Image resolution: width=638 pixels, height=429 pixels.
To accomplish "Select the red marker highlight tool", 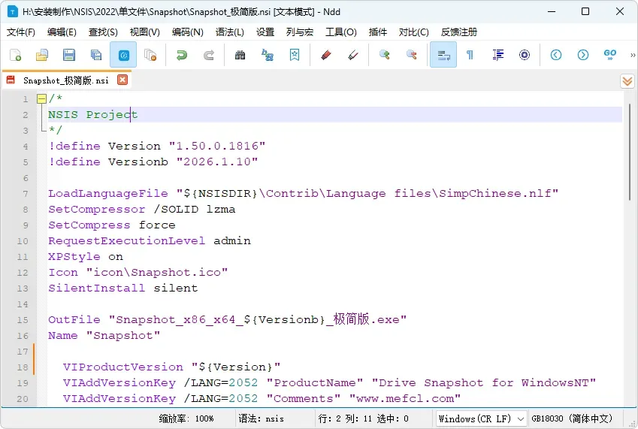I will (325, 55).
